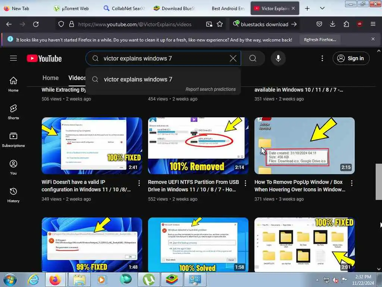Show hidden system tray icons arrow
The image size is (382, 287).
coord(317,280)
